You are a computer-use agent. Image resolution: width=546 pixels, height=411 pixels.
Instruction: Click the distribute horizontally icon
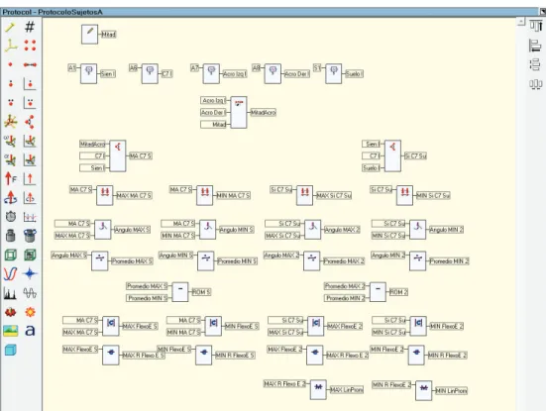535,84
